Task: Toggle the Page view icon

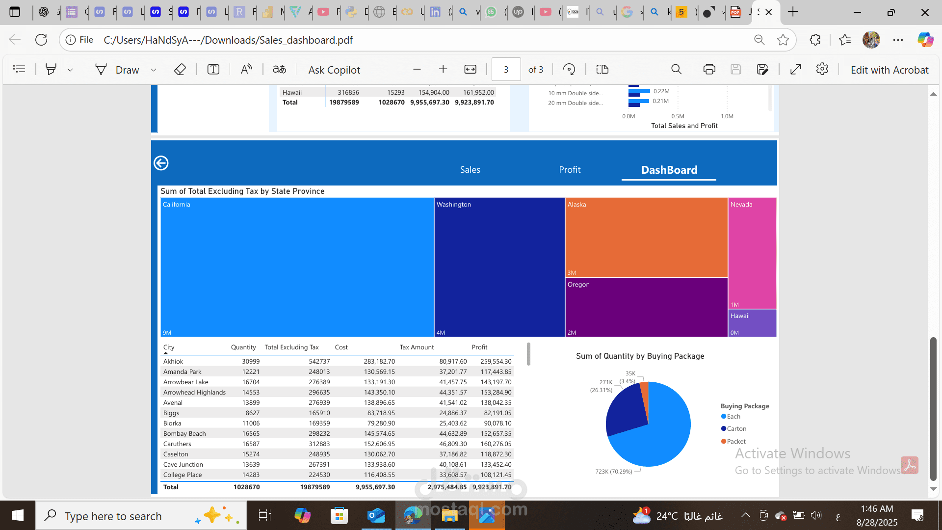Action: (602, 70)
